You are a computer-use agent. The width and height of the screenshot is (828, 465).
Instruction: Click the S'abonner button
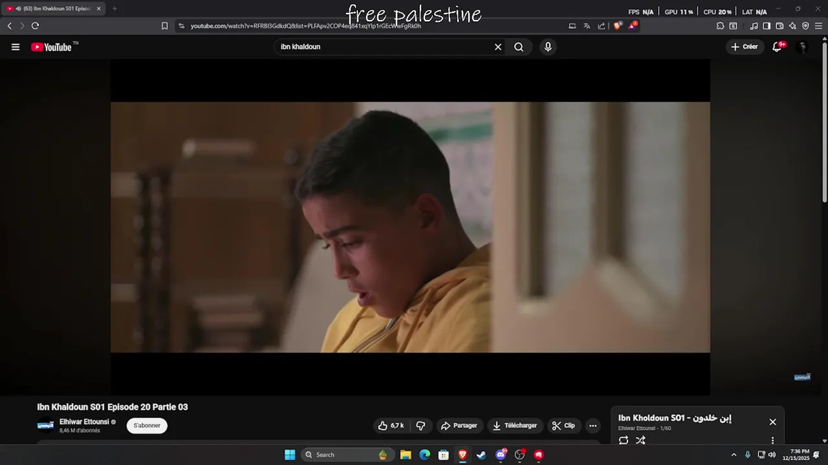tap(147, 425)
